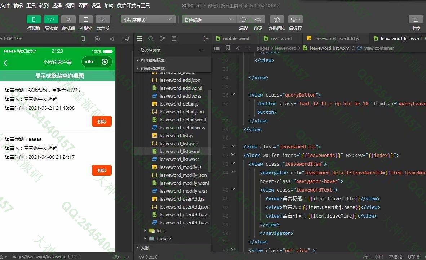Image resolution: width=426 pixels, height=260 pixels.
Task: Toggle the debugger (调试器) panel
Action: (68, 19)
